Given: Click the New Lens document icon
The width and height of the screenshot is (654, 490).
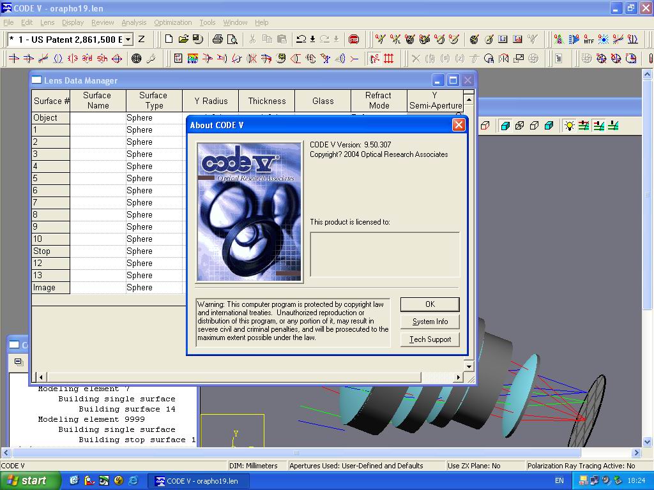Looking at the screenshot, I should coord(169,39).
